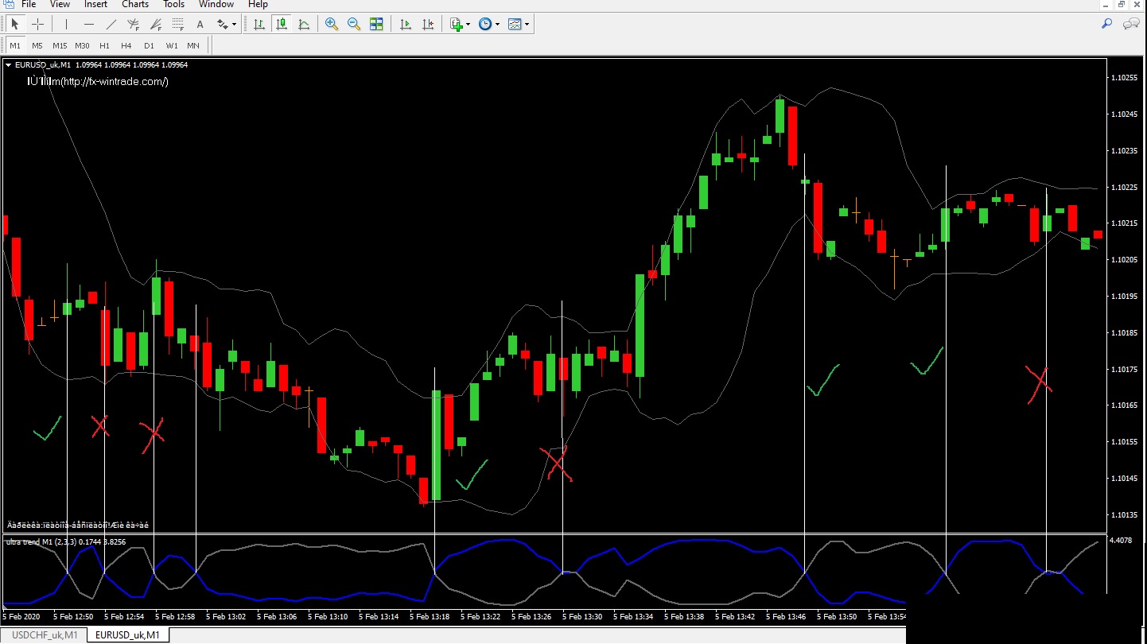
Task: Toggle chart shift from right border
Action: point(428,24)
